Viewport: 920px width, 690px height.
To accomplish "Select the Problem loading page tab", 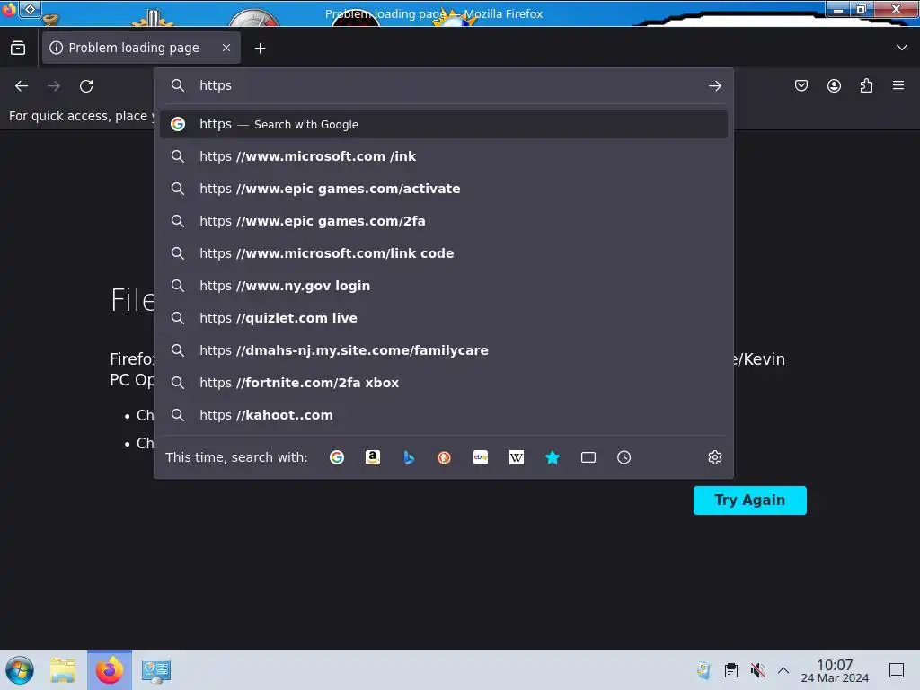I will point(141,48).
